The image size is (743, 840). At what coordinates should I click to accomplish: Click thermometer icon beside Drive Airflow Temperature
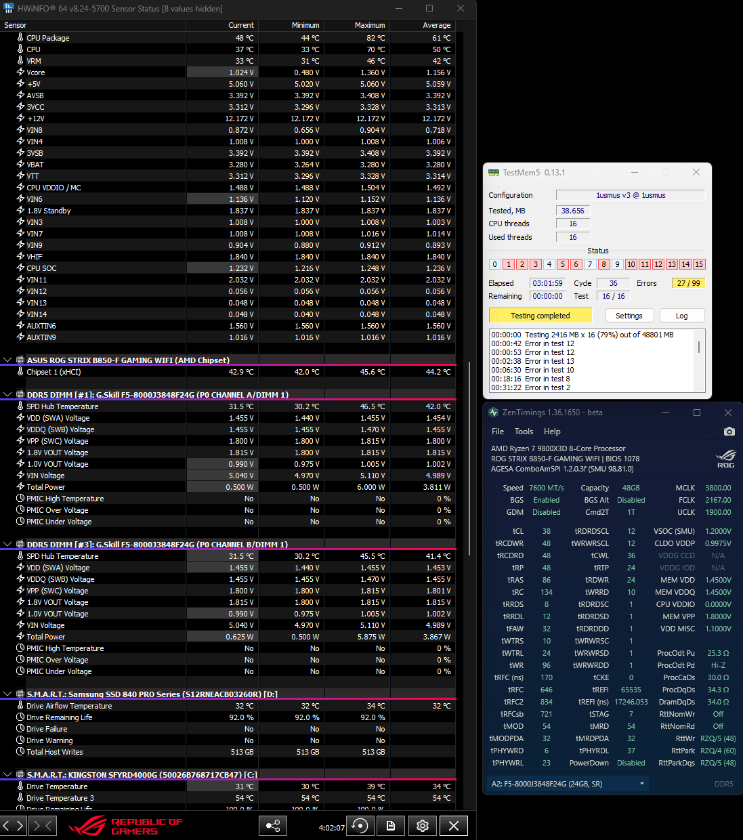pyautogui.click(x=20, y=706)
